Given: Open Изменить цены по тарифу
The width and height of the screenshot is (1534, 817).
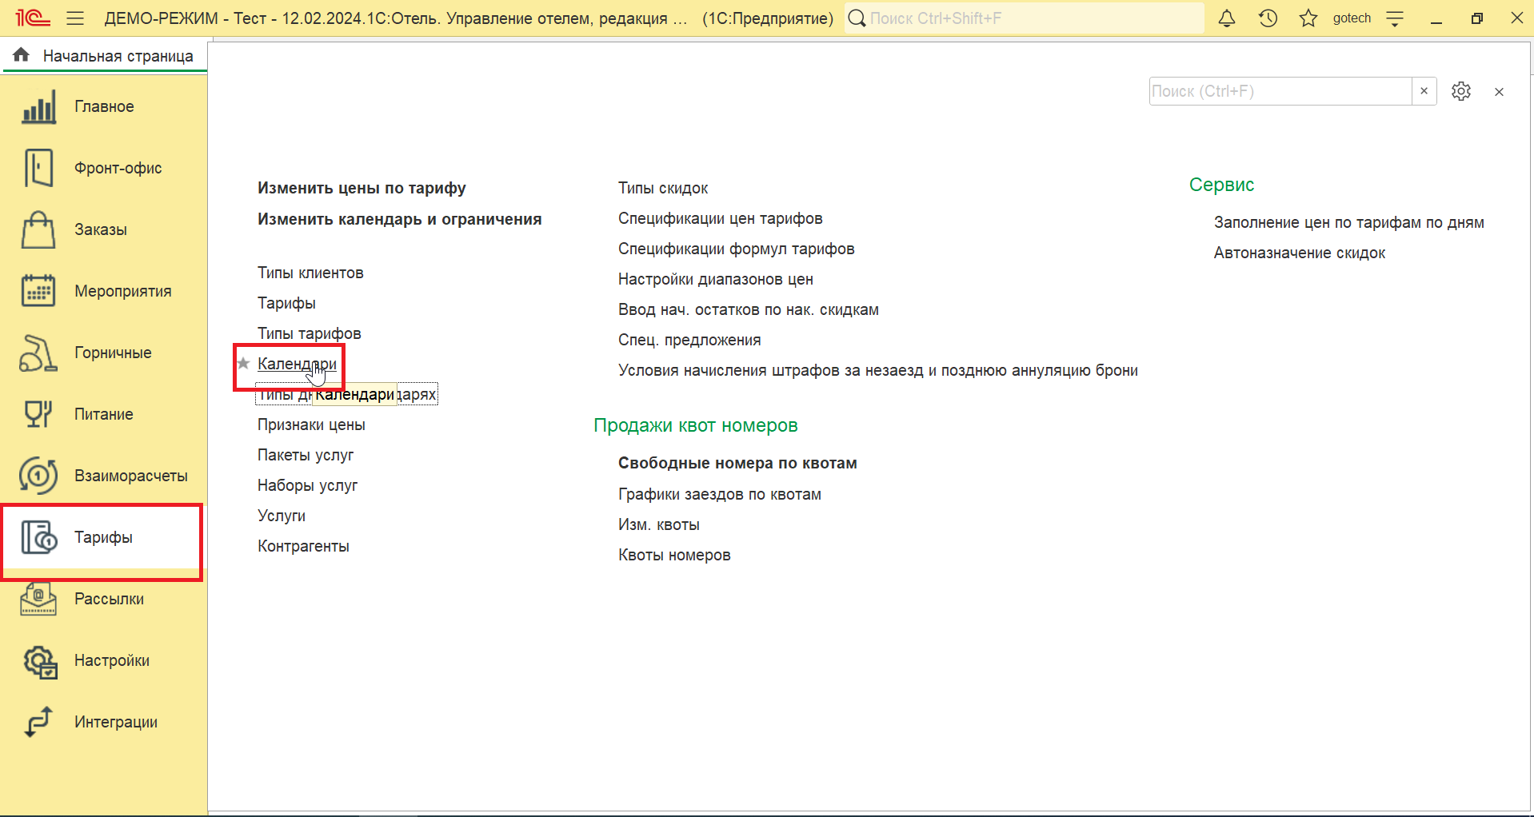Looking at the screenshot, I should tap(362, 188).
